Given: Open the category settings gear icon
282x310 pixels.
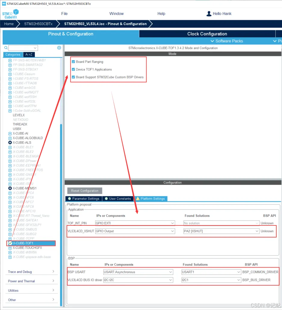Looking at the screenshot, I should [59, 48].
